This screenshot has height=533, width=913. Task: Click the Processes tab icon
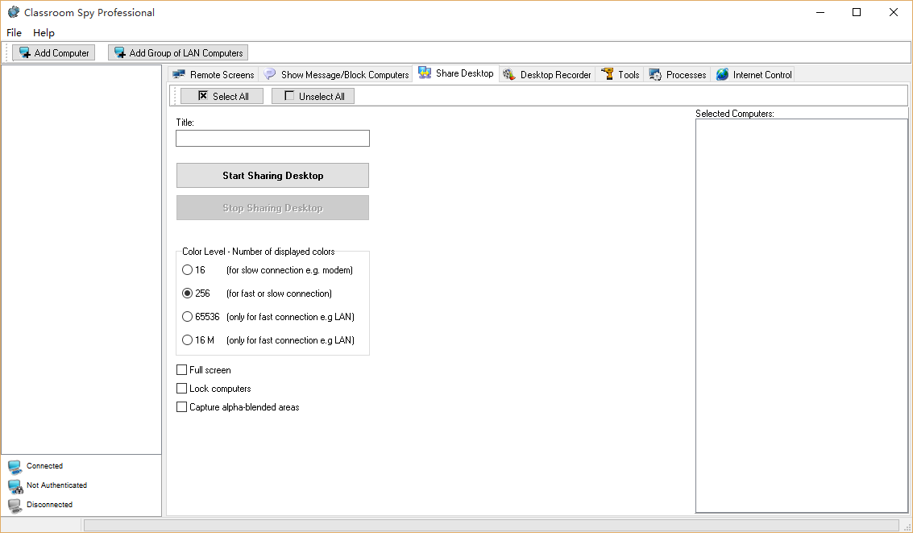click(x=655, y=74)
